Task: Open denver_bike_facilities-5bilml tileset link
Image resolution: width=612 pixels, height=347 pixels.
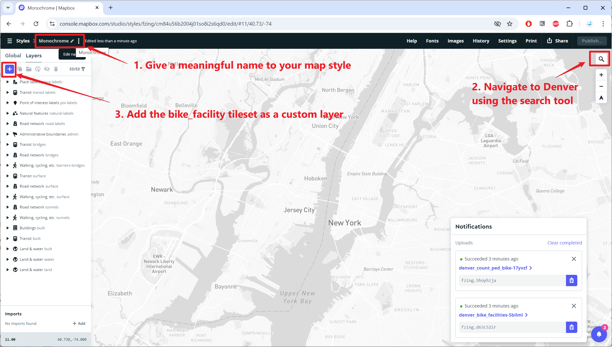Action: (493, 315)
